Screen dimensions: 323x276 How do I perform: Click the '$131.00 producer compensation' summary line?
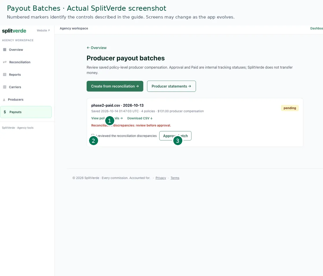tap(147, 111)
